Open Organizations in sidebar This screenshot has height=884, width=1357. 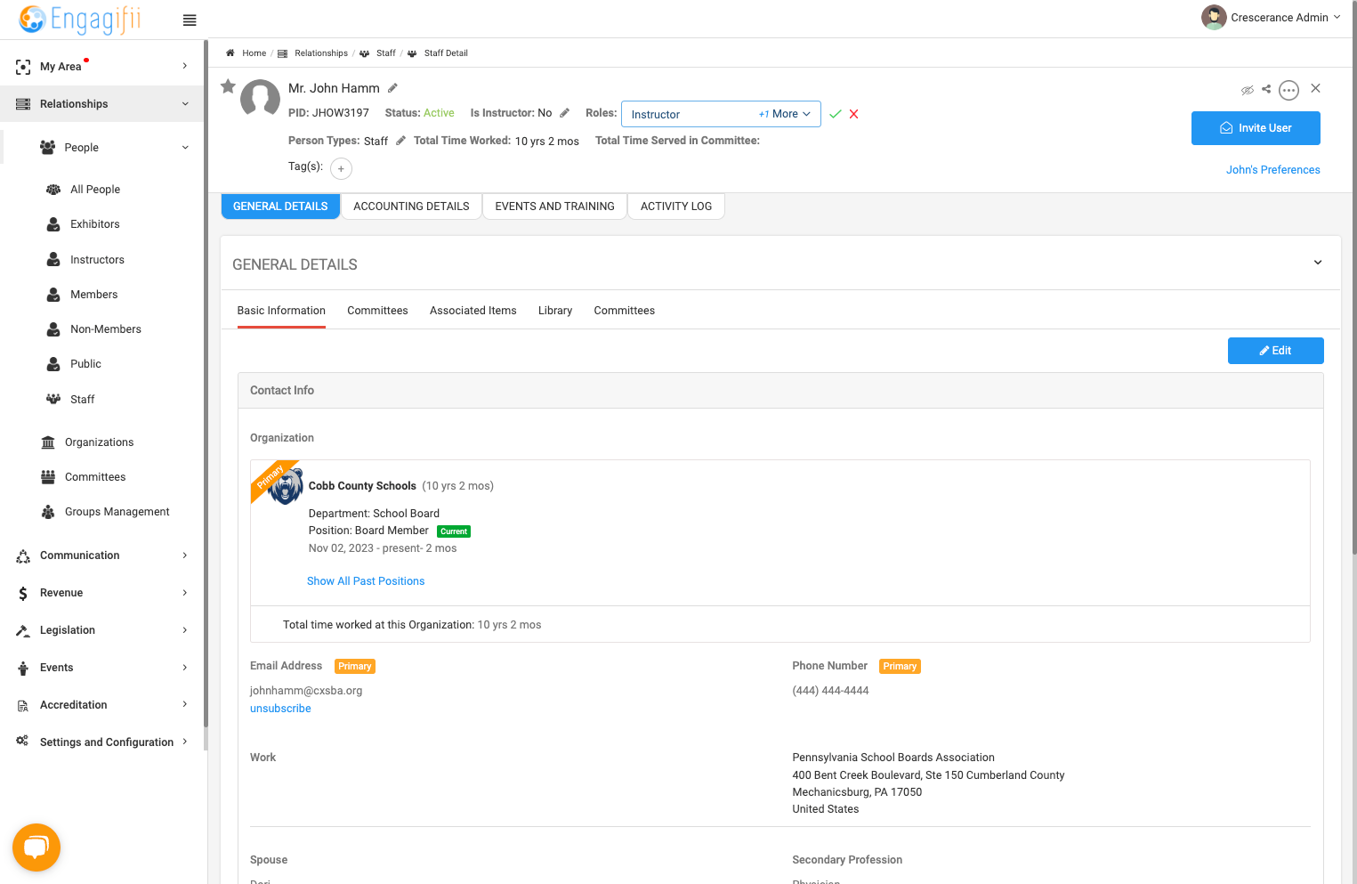tap(99, 442)
